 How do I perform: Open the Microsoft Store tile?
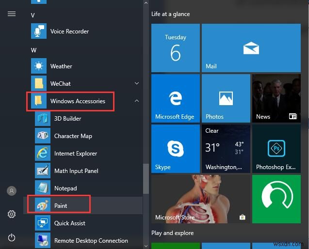[x=201, y=199]
